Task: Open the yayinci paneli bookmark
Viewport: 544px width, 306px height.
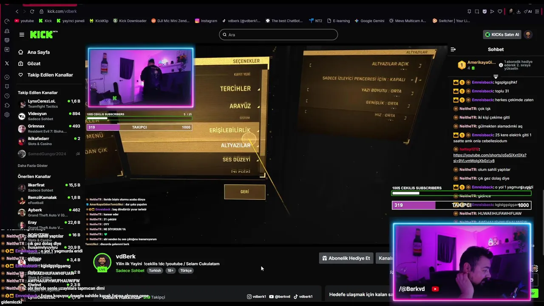Action: [x=71, y=21]
